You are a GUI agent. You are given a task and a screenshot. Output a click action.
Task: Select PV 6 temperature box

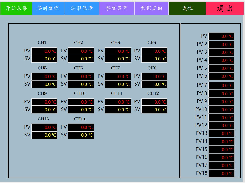click(221, 76)
